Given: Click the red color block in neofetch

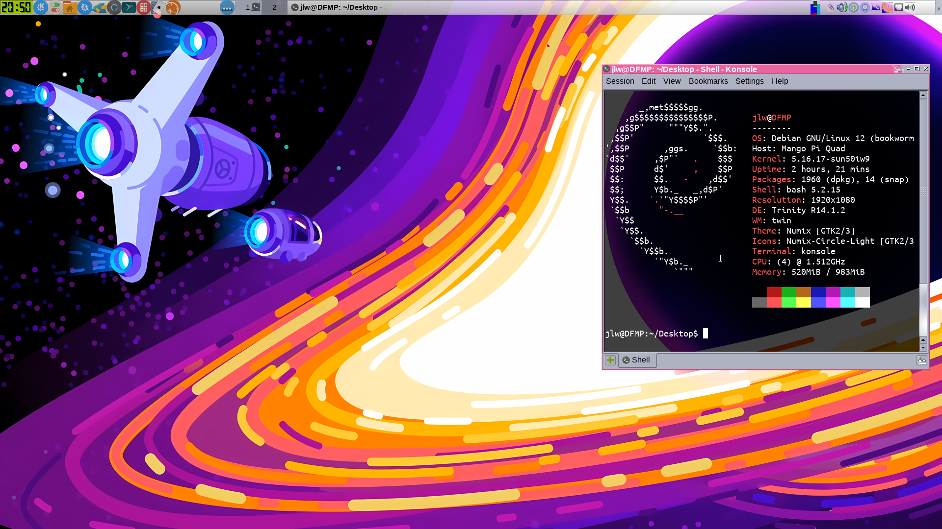Looking at the screenshot, I should coord(774,292).
